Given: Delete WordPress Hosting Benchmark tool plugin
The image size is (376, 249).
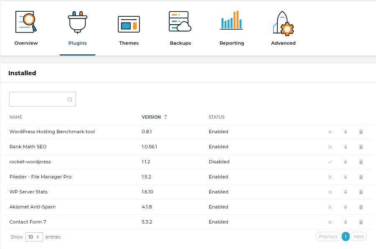Looking at the screenshot, I should (361, 132).
